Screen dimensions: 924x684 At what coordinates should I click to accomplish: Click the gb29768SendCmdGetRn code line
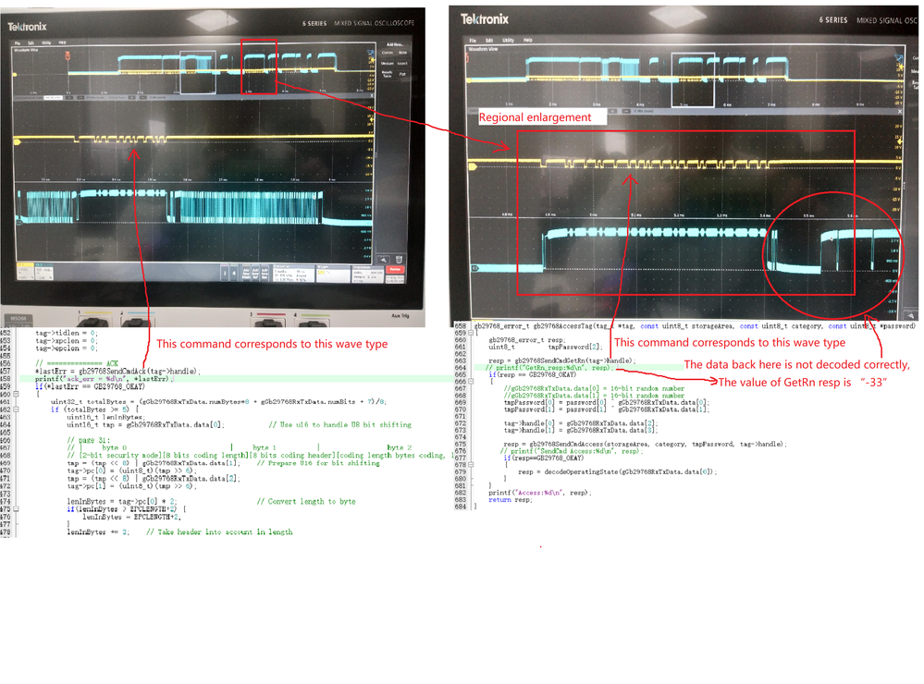pos(562,360)
